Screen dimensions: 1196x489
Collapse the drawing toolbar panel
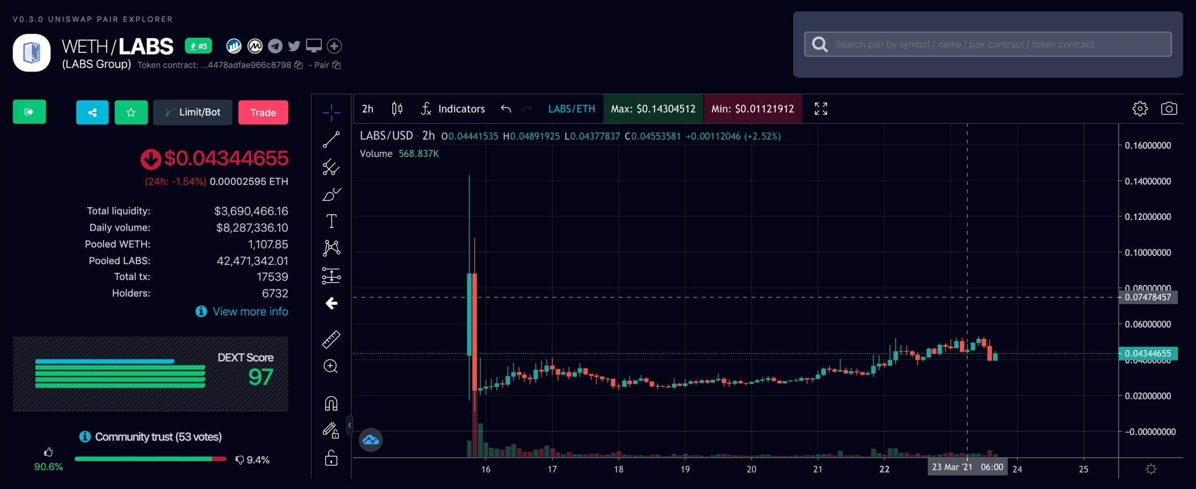[x=349, y=425]
